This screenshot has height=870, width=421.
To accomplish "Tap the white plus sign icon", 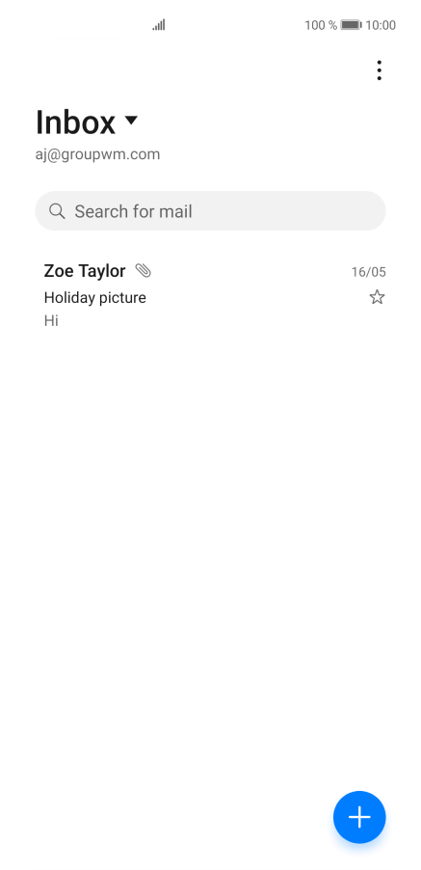I will tap(359, 817).
